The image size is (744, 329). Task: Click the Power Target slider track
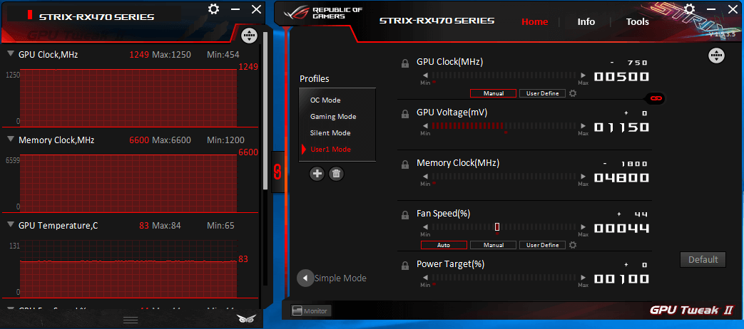click(x=504, y=277)
